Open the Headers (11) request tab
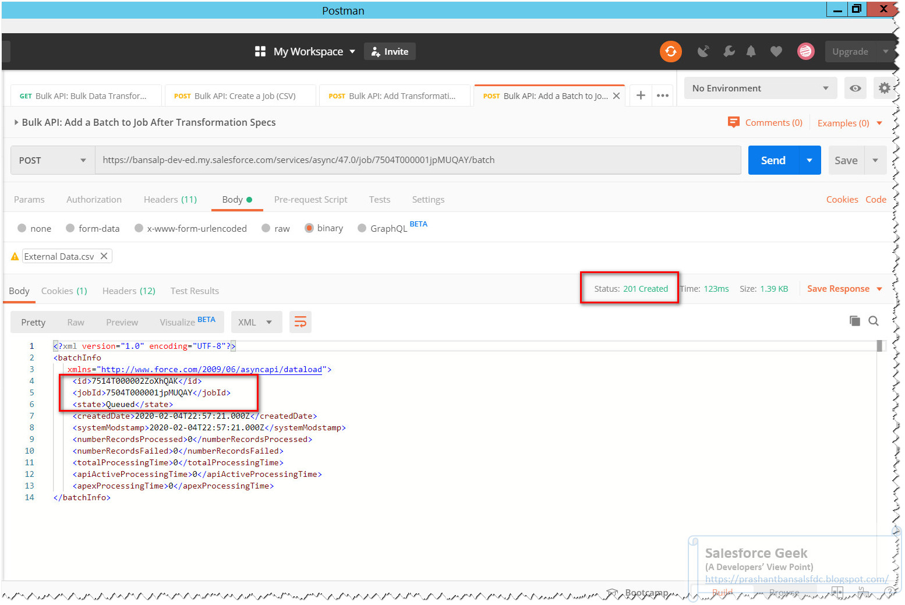 [x=170, y=199]
